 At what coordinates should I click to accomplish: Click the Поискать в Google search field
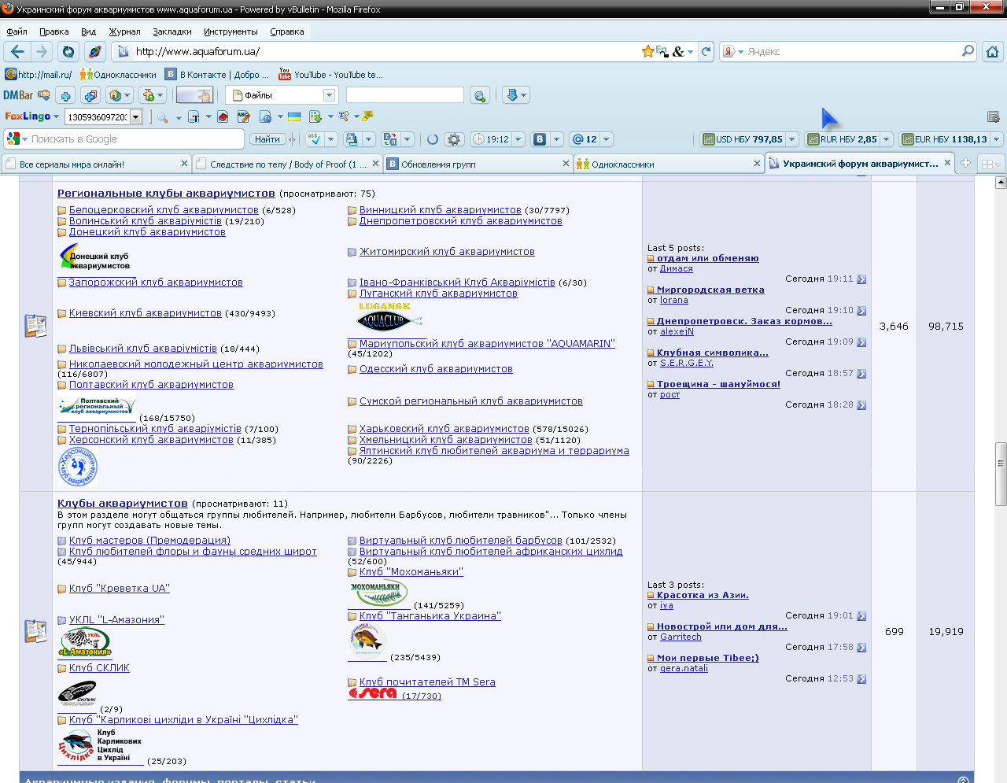(x=134, y=139)
